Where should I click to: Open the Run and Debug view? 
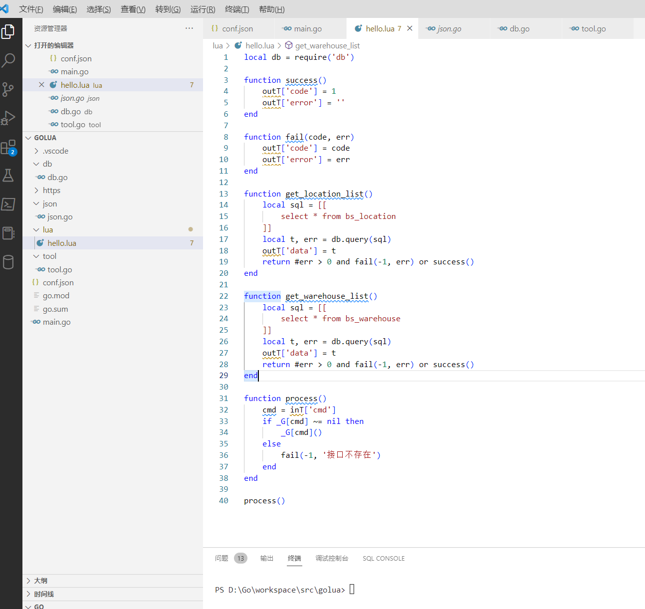tap(8, 118)
